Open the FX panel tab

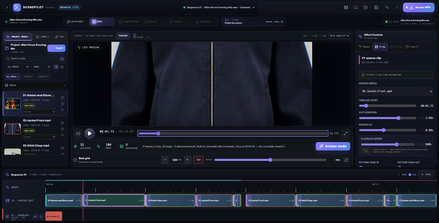[x=59, y=37]
